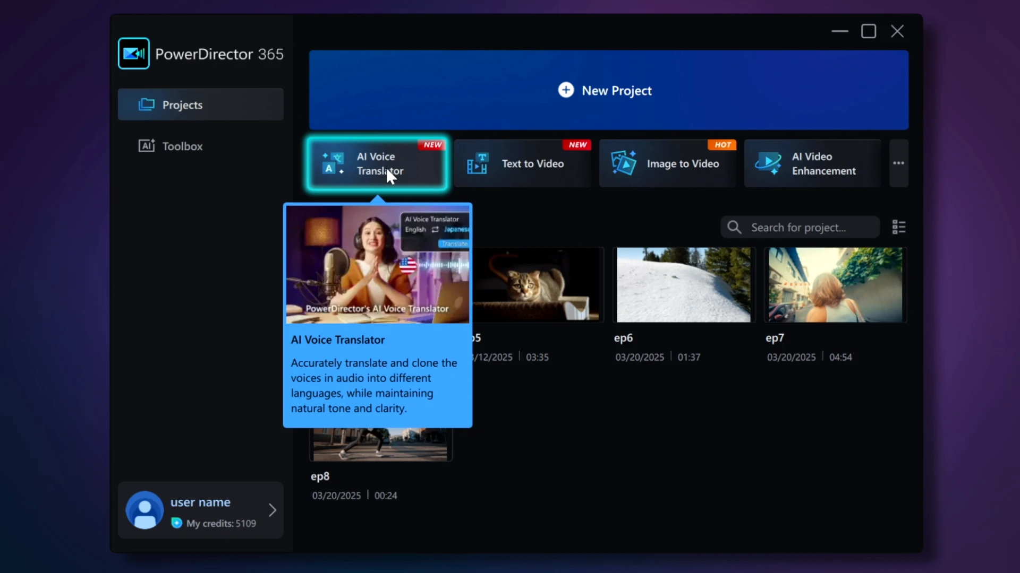
Task: Click HOT badge on Image to Video
Action: point(722,145)
